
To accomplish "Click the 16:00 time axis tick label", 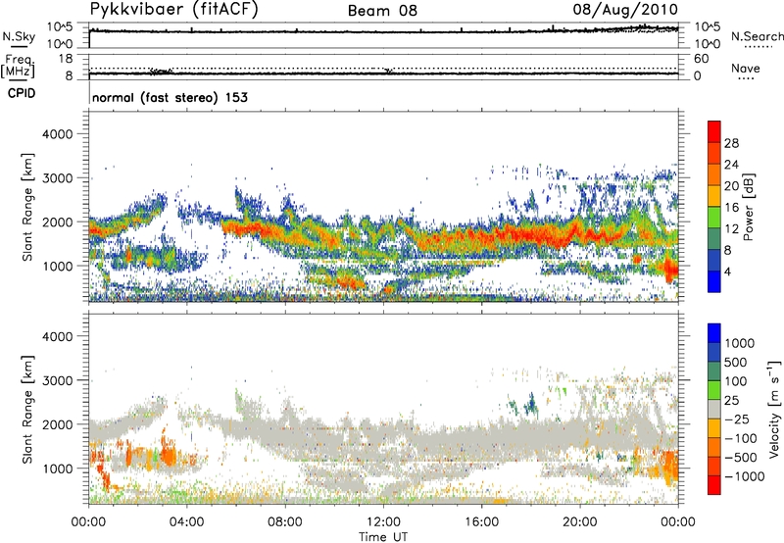I will click(x=481, y=522).
